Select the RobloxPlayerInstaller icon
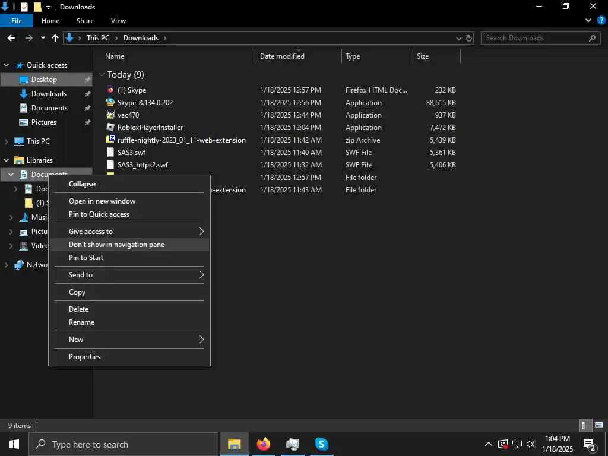This screenshot has width=608, height=456. click(x=110, y=127)
